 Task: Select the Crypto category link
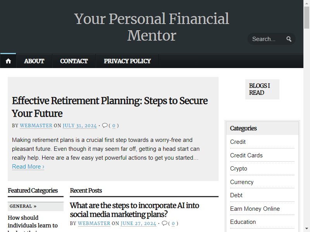238,169
